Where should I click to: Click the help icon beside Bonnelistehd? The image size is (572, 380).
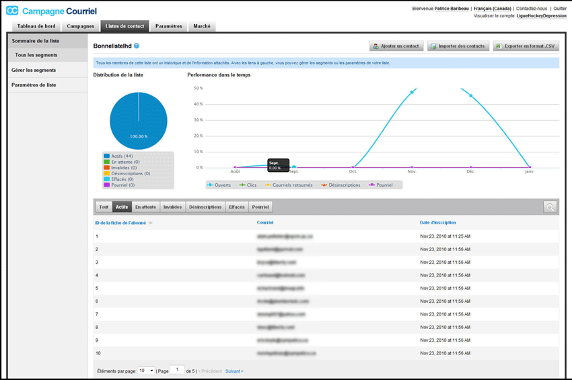[x=137, y=46]
